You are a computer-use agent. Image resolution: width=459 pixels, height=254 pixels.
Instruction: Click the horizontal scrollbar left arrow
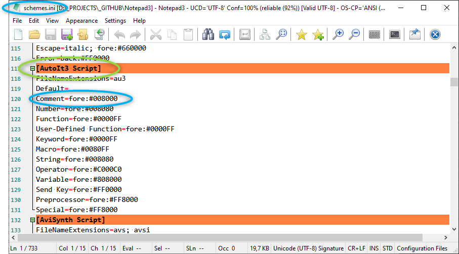click(13, 237)
